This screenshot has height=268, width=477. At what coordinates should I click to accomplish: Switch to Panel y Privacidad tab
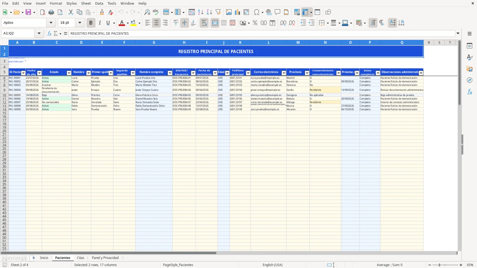tap(105, 258)
